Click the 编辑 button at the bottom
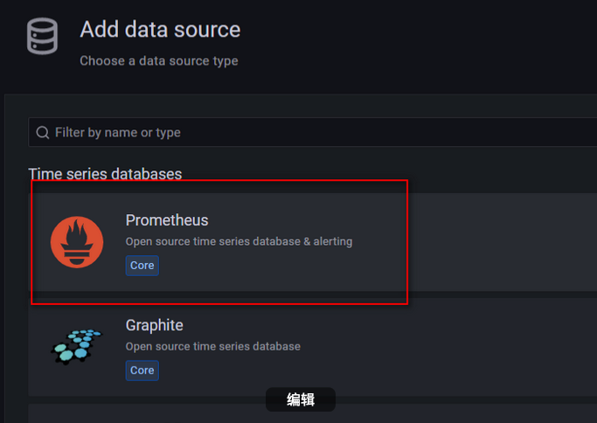The width and height of the screenshot is (597, 423). point(301,399)
